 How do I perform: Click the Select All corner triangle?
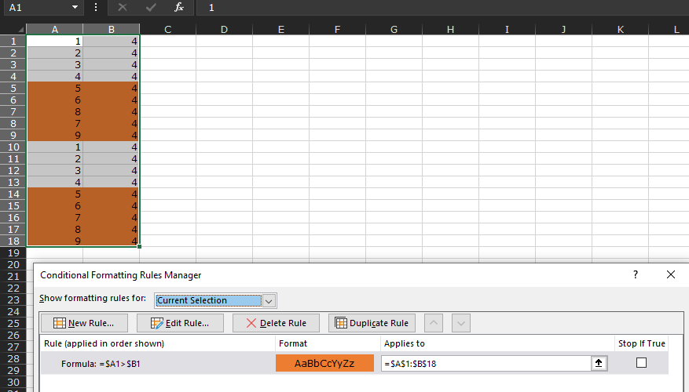click(20, 29)
